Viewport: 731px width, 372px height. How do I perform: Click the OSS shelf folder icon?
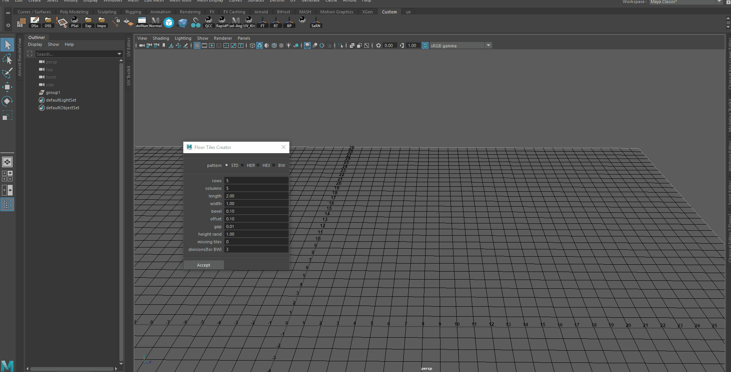pos(48,23)
